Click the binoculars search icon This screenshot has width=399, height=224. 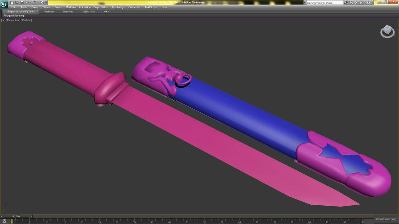click(346, 2)
